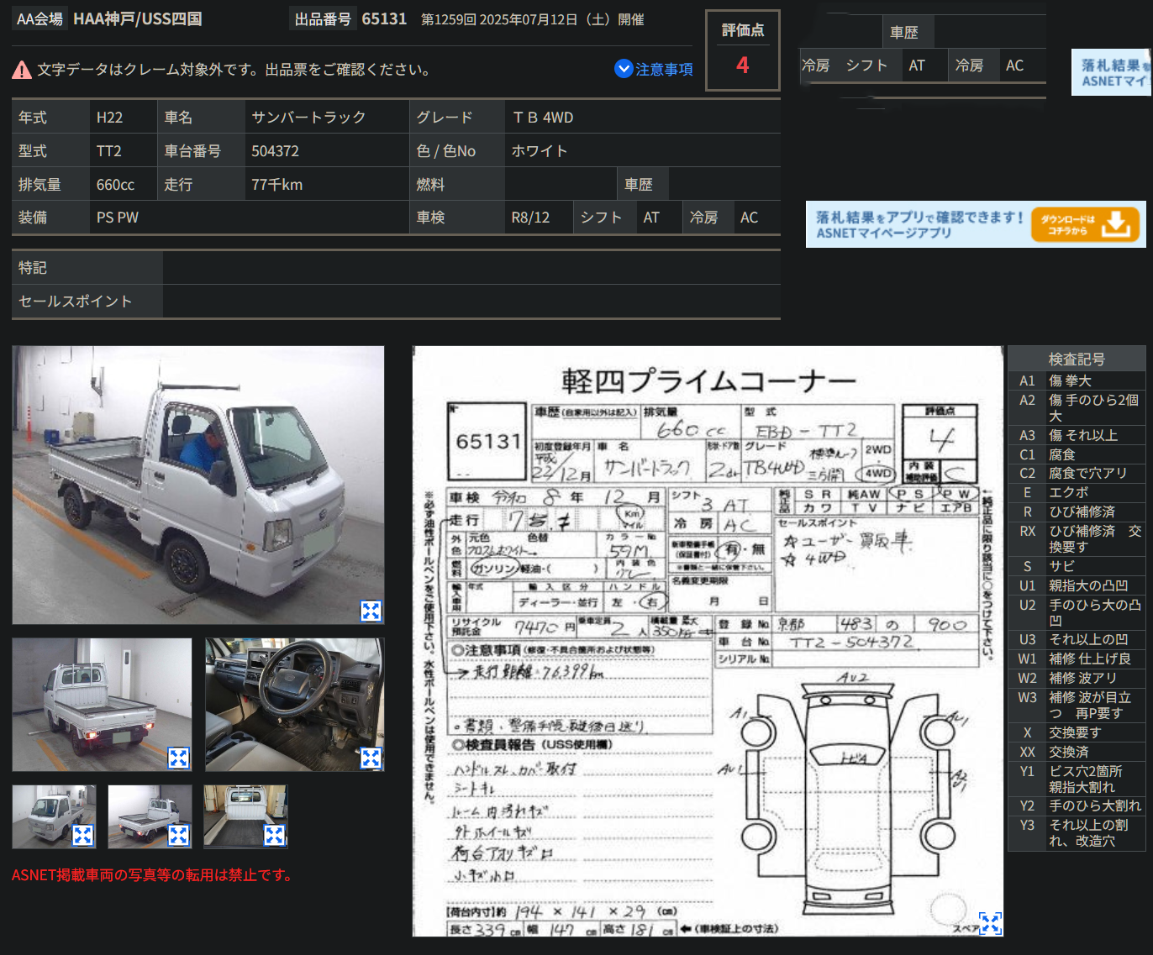This screenshot has height=955, width=1153.
Task: Click the expand icon on the small rear thumbnail
Action: [x=179, y=835]
